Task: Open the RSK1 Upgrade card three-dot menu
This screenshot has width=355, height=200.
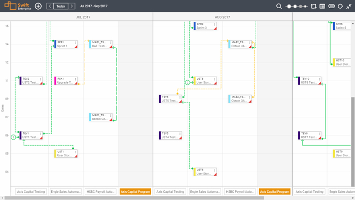Action: [x=76, y=79]
